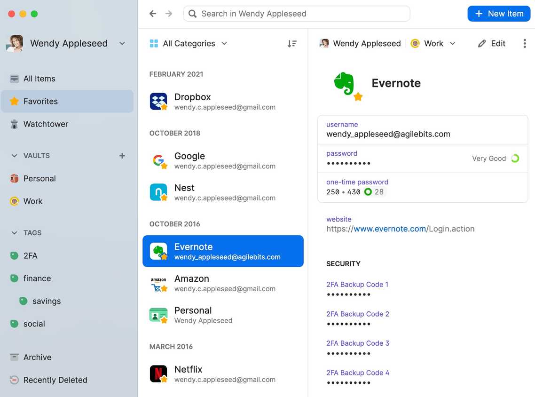Click the Personal identity card icon
The height and width of the screenshot is (397, 535).
point(158,315)
